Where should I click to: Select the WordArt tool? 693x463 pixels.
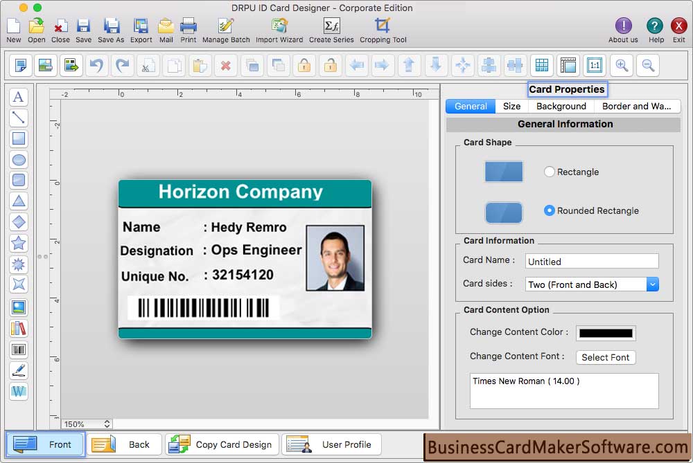tap(19, 392)
